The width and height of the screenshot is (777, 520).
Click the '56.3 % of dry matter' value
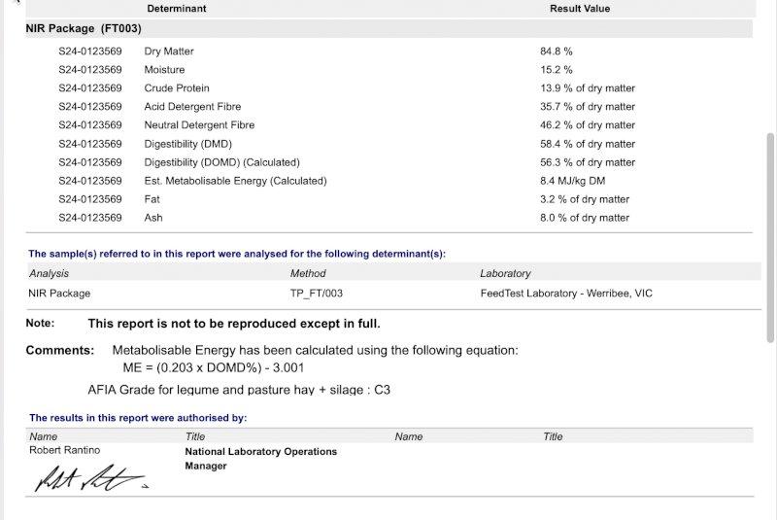[x=588, y=162]
